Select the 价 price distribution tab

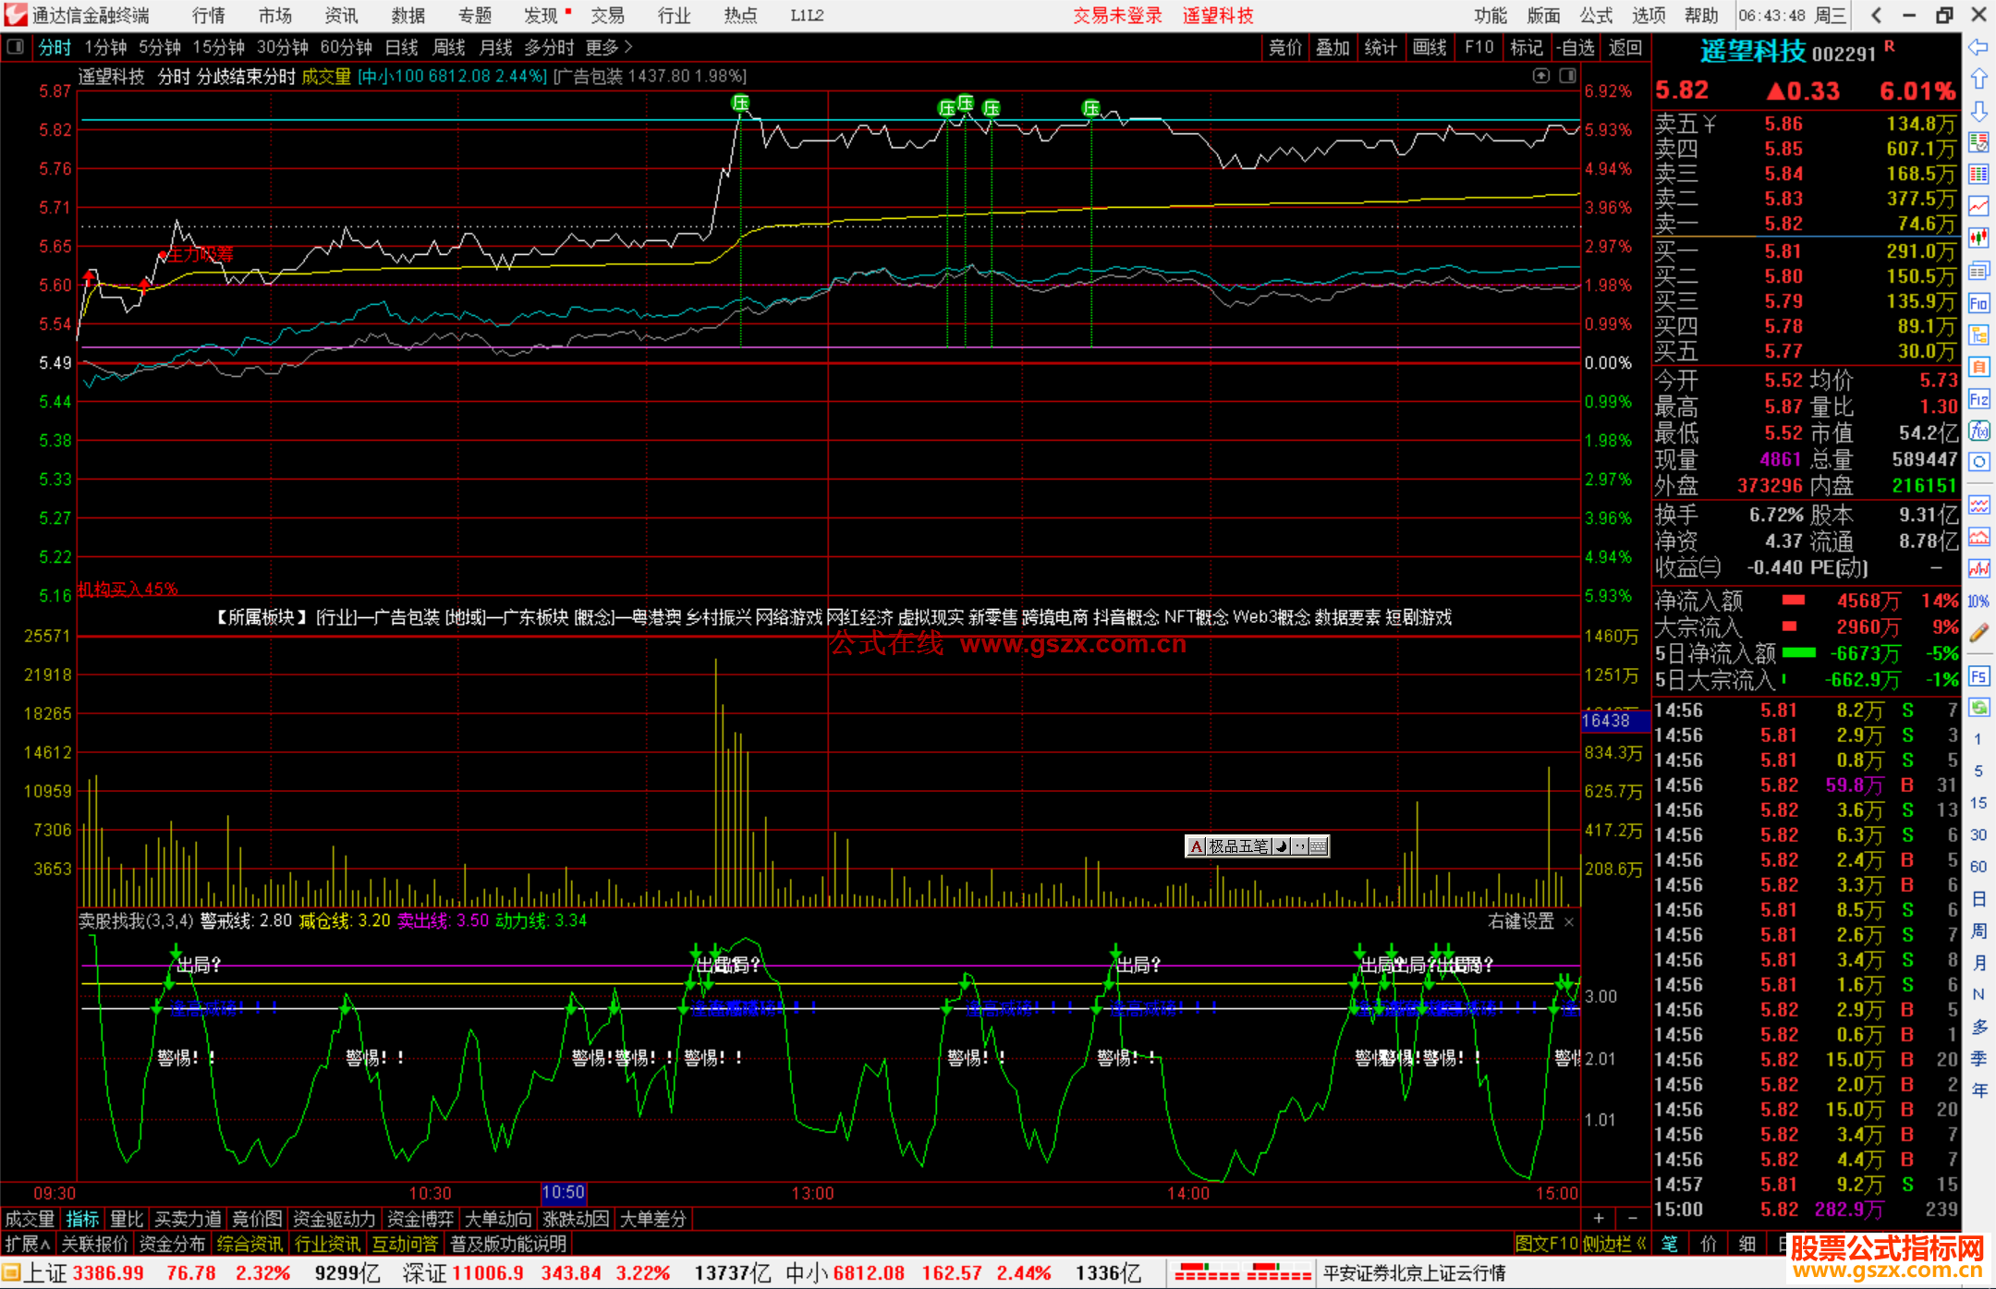(1708, 1244)
